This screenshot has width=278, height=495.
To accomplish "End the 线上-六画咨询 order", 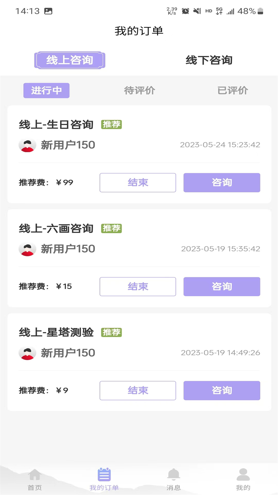I will coord(138,287).
